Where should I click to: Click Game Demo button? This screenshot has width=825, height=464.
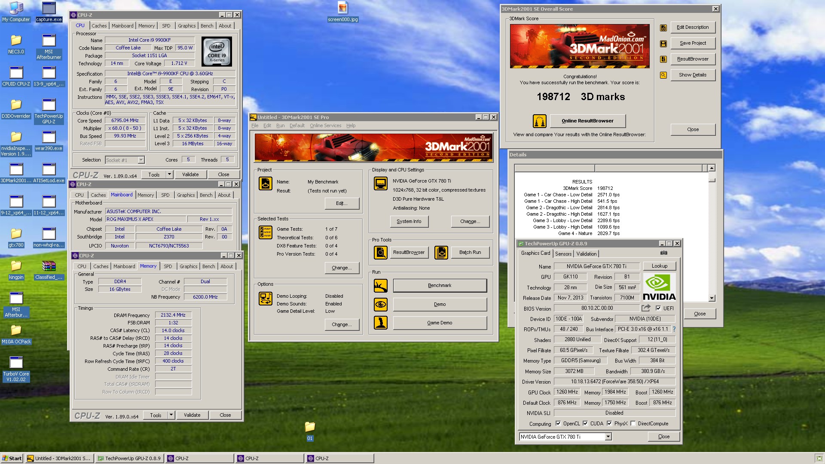(x=440, y=323)
